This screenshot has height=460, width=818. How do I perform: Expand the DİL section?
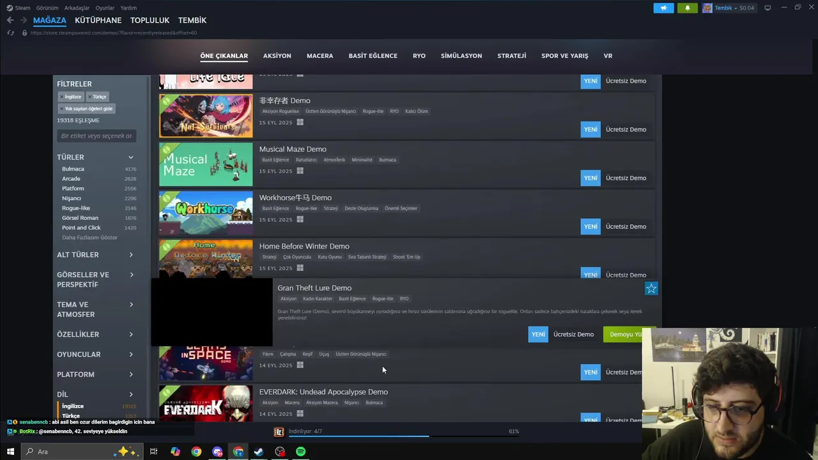click(x=96, y=395)
